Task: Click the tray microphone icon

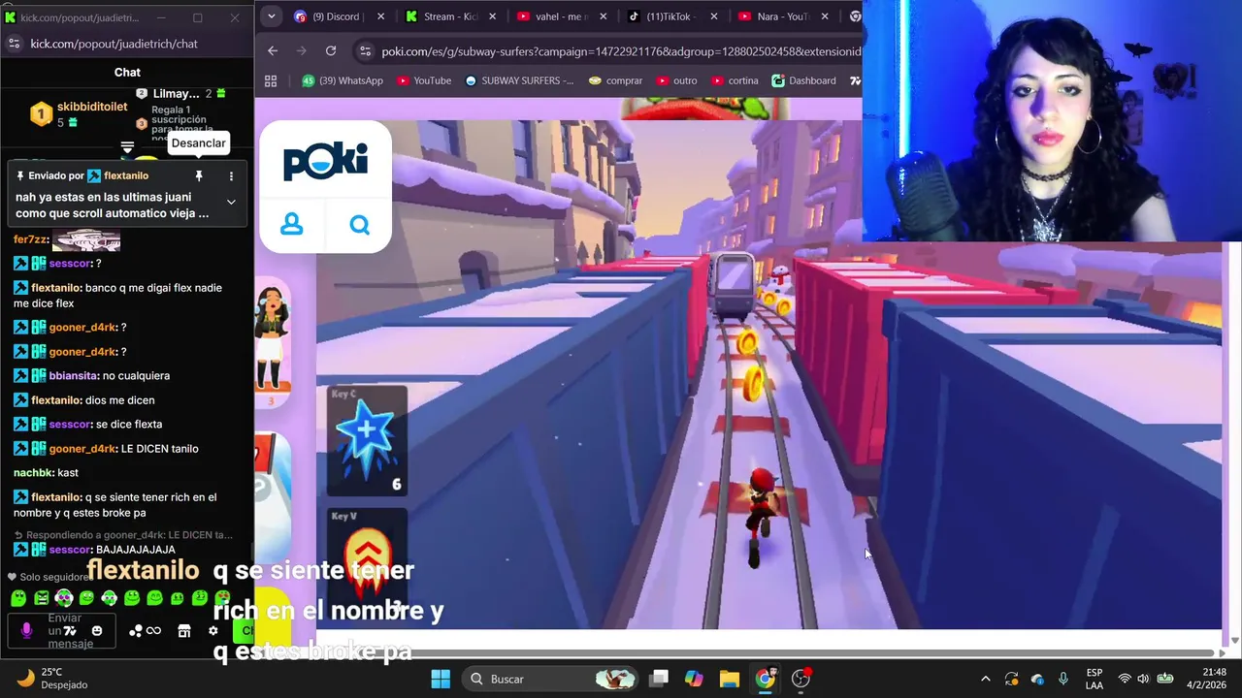Action: 1063,679
